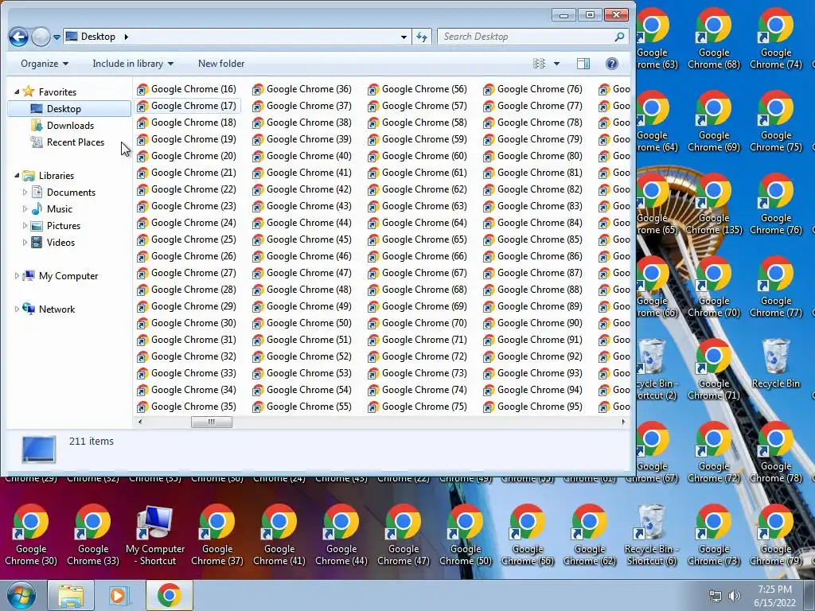Collapse the Favorites tree section
The height and width of the screenshot is (611, 815).
click(x=17, y=92)
